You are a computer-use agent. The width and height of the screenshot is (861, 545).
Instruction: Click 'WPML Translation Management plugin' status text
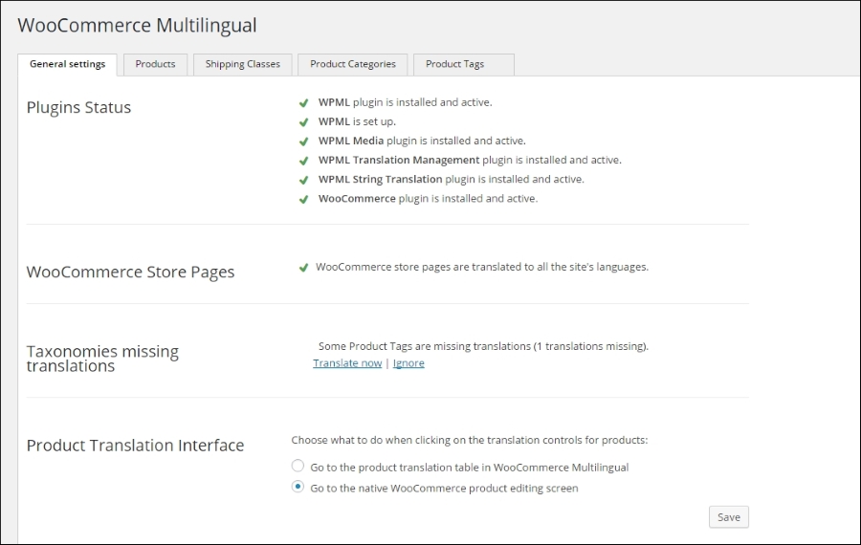(470, 160)
